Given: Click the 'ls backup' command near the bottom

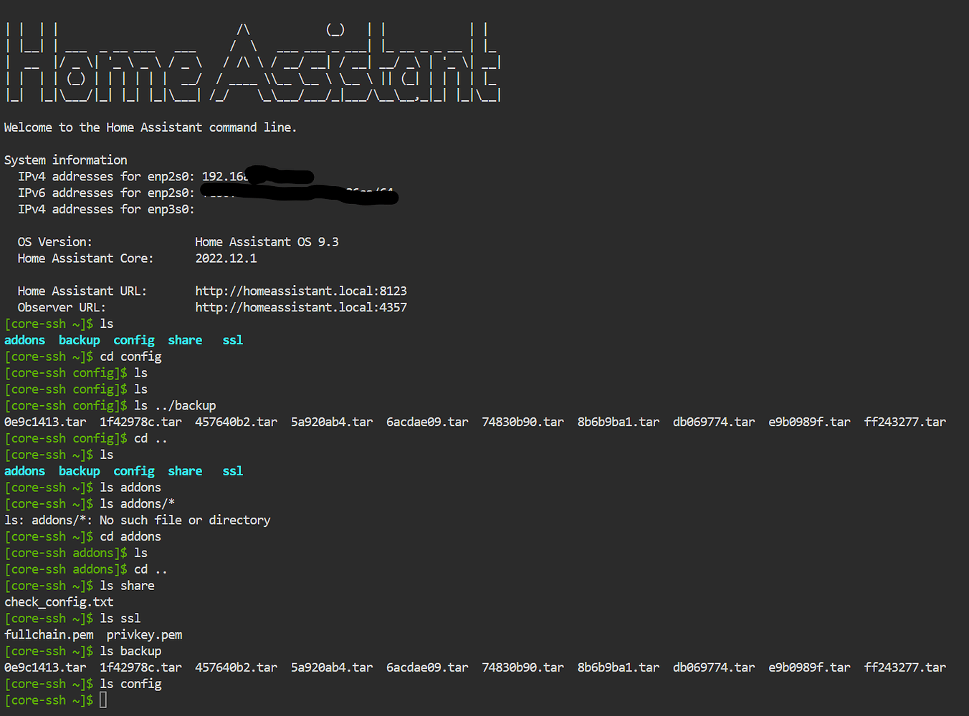Looking at the screenshot, I should tap(130, 652).
